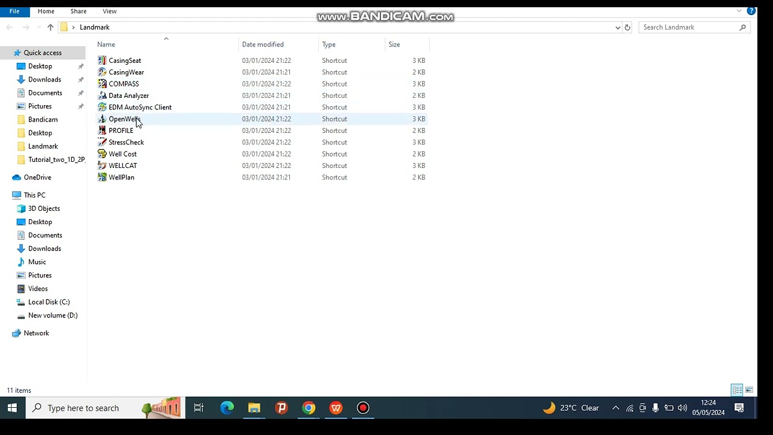The width and height of the screenshot is (773, 435).
Task: Open the CasingSeat shortcut icon
Action: coord(102,60)
